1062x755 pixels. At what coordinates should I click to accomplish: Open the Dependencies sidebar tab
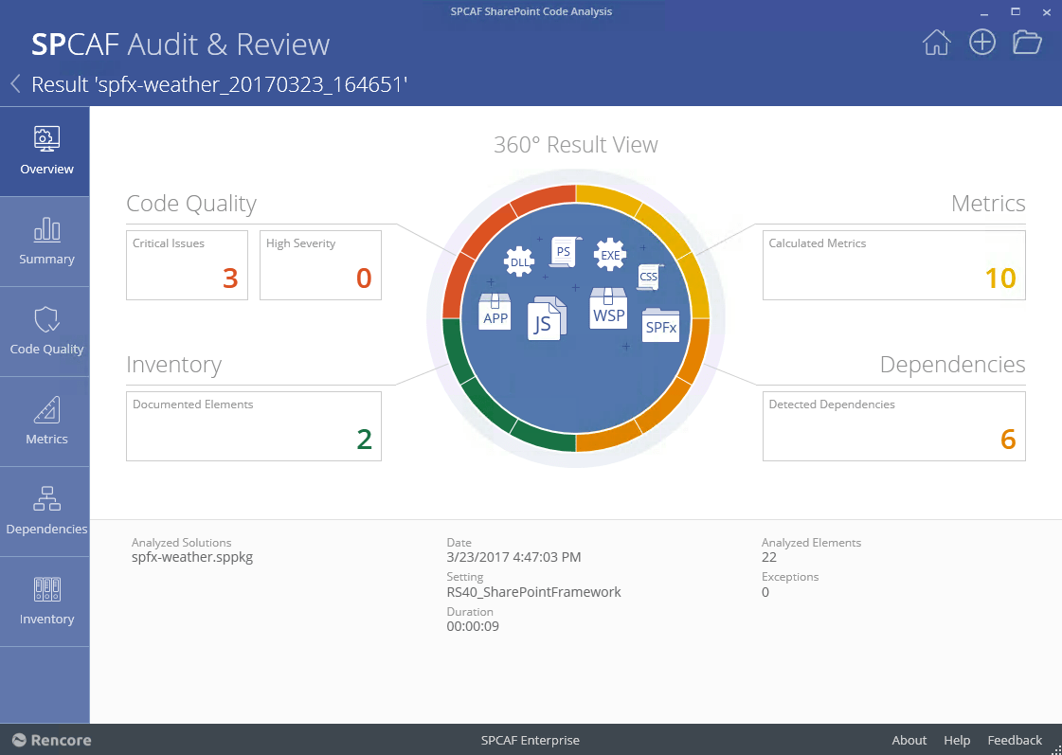coord(45,512)
